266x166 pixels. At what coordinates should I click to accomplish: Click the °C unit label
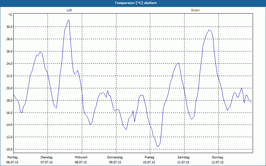[11, 15]
